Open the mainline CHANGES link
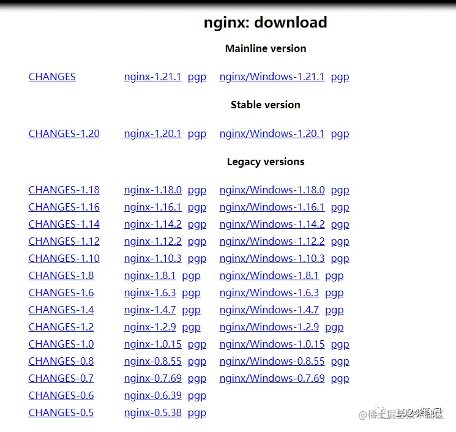Image resolution: width=456 pixels, height=432 pixels. point(52,76)
